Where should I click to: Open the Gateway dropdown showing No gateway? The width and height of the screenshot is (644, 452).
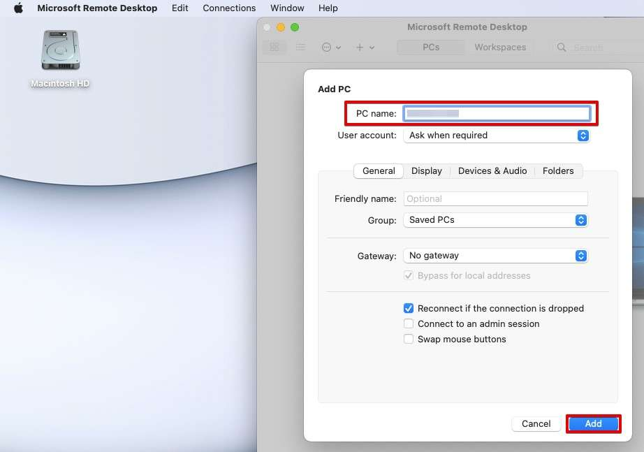pos(496,256)
